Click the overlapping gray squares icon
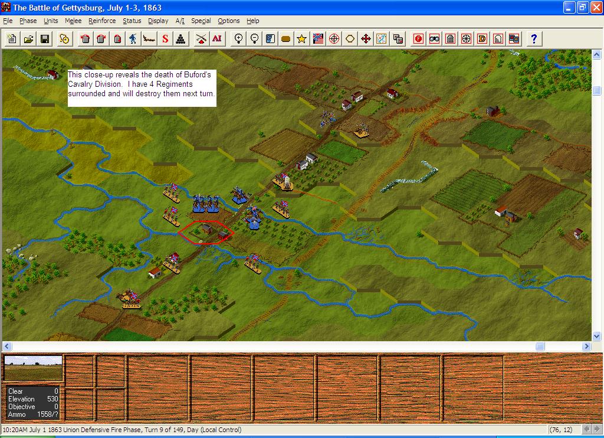The image size is (604, 438). point(398,38)
